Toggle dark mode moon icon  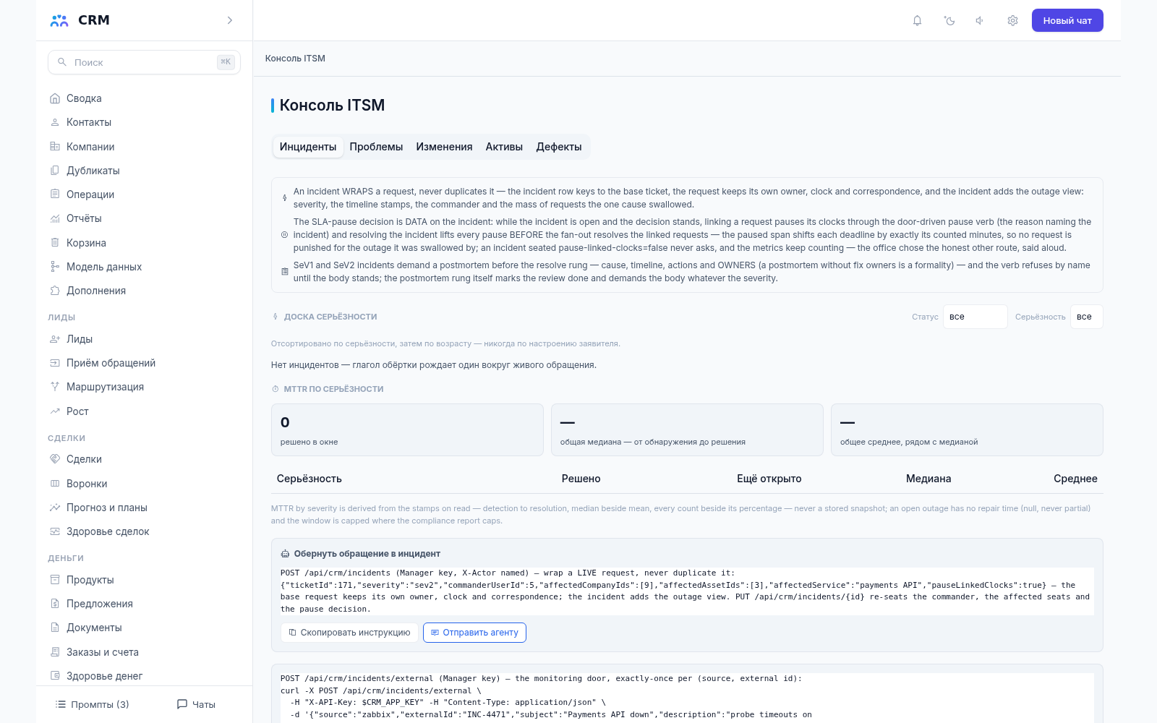point(949,20)
